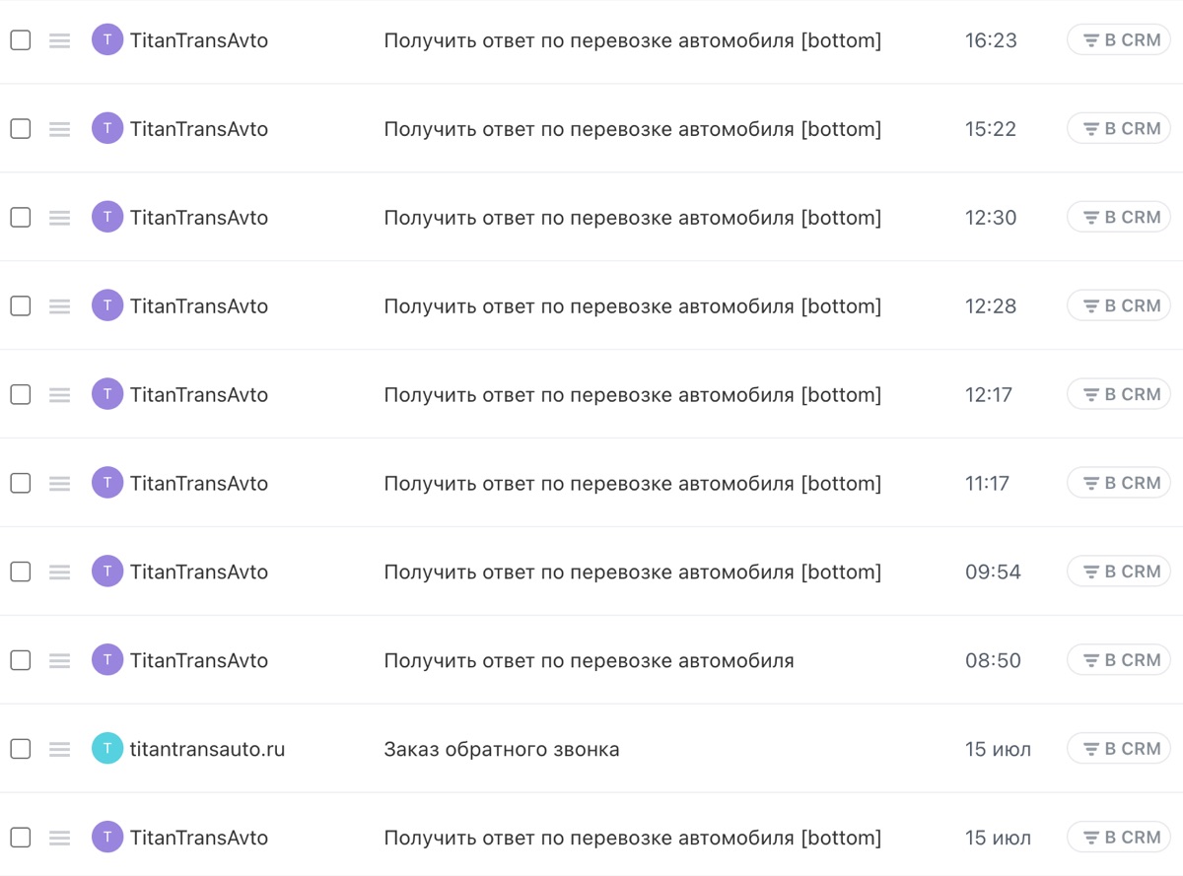Click the three-line menu icon on 12:30 row
Image resolution: width=1183 pixels, height=876 pixels.
coord(60,218)
